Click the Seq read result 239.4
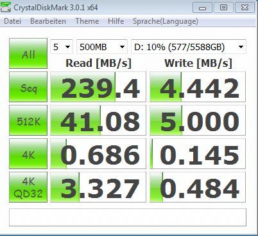Image resolution: width=258 pixels, height=236 pixels. 98,87
